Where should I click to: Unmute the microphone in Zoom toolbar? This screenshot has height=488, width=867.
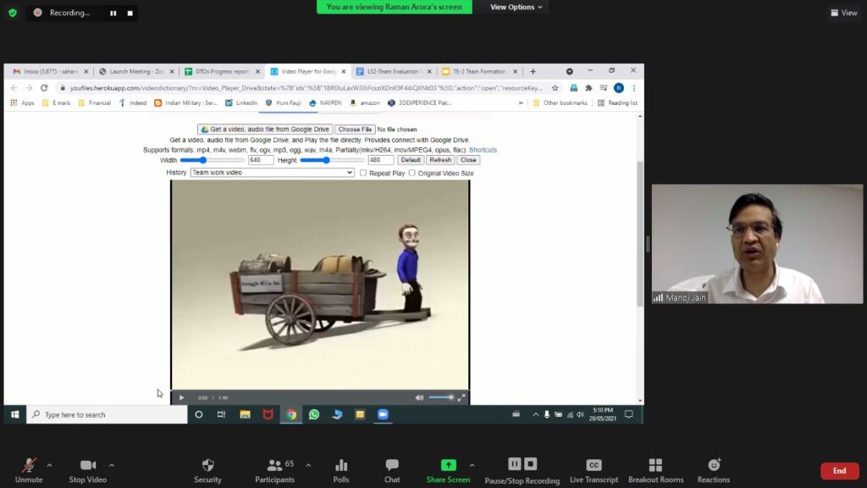(x=28, y=465)
